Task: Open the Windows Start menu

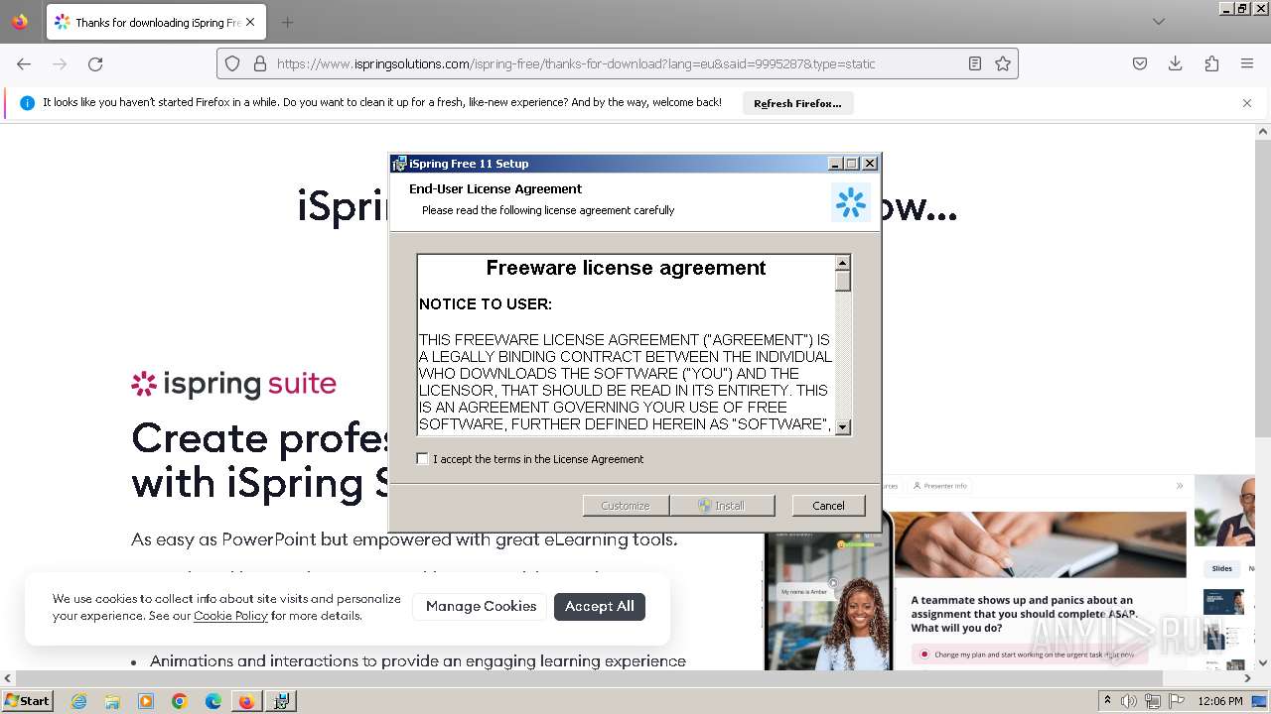Action: (27, 700)
